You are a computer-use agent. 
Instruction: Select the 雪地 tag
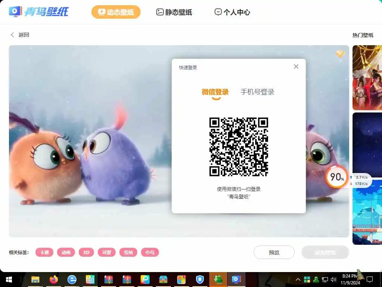point(128,252)
